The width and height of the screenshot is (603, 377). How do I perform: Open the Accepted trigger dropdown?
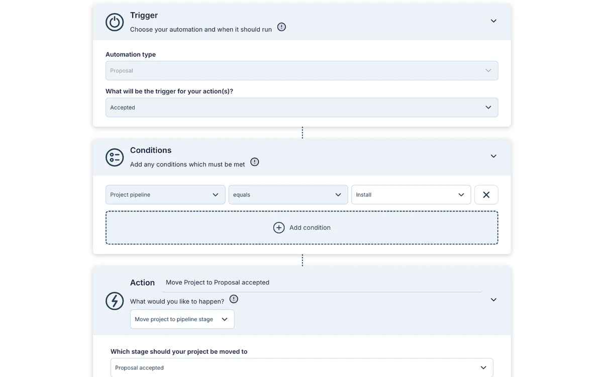[x=301, y=108]
